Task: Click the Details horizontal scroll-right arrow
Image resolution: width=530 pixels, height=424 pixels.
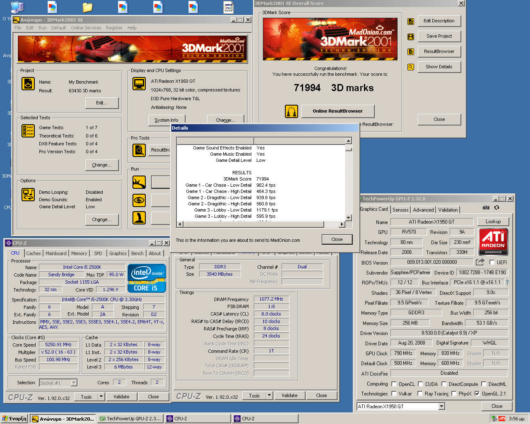Action: (342, 224)
